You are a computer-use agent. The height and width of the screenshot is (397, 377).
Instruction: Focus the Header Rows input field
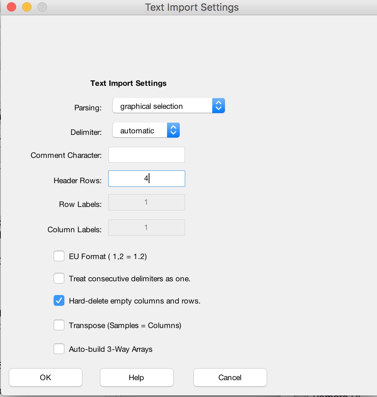click(146, 179)
